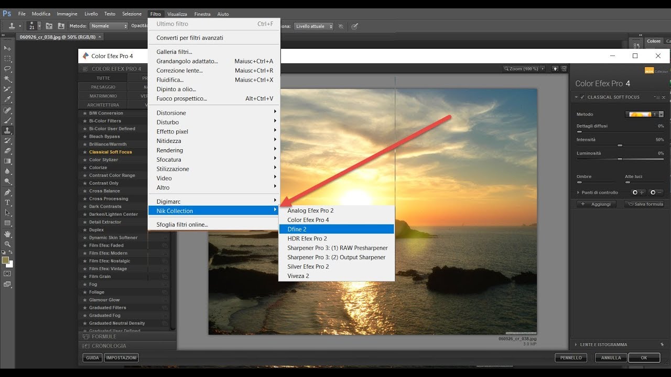Swap foreground and background colors
The image size is (671, 377).
click(11, 252)
